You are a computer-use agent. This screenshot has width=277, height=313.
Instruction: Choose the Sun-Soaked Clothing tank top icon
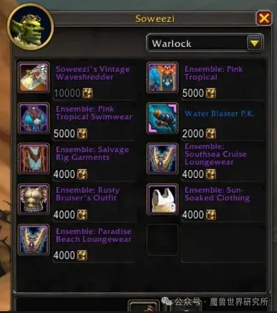coord(163,199)
